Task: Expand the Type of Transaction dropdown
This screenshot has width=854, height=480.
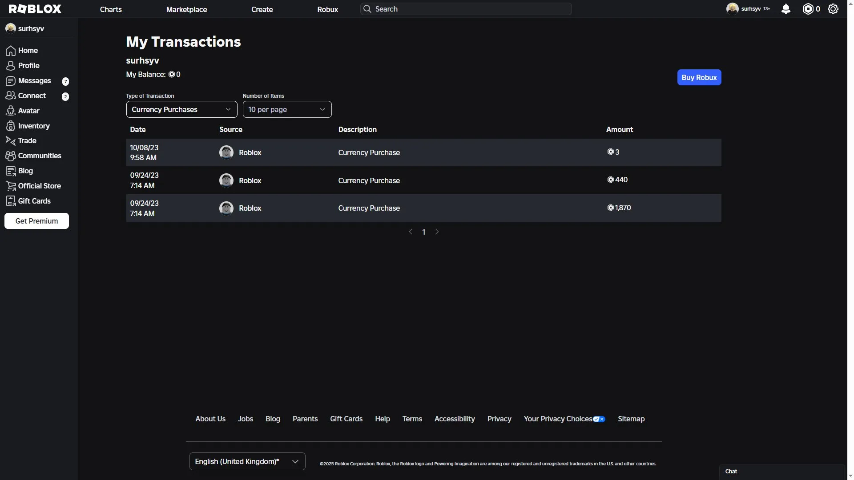Action: tap(181, 109)
